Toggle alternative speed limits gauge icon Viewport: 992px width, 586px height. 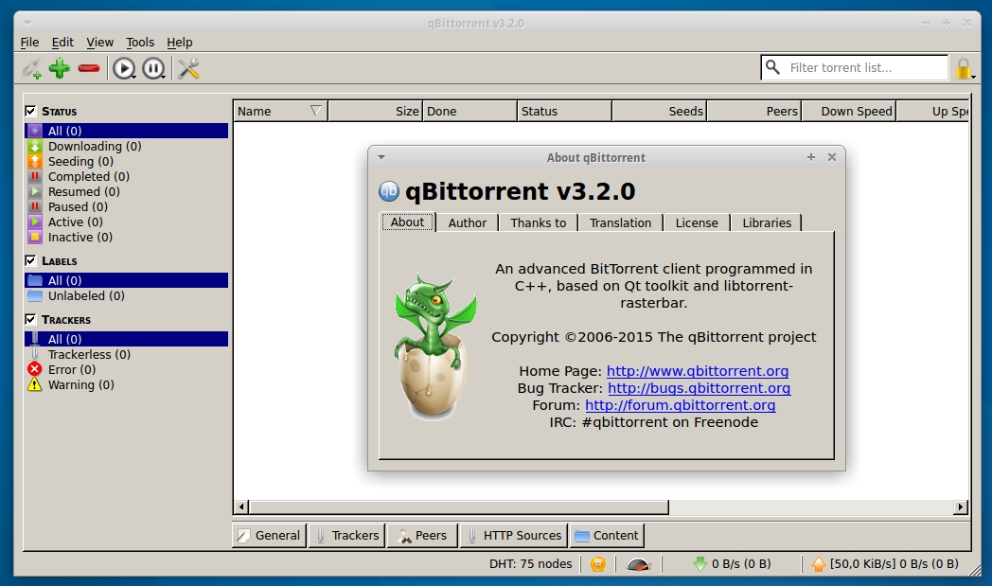pyautogui.click(x=639, y=563)
